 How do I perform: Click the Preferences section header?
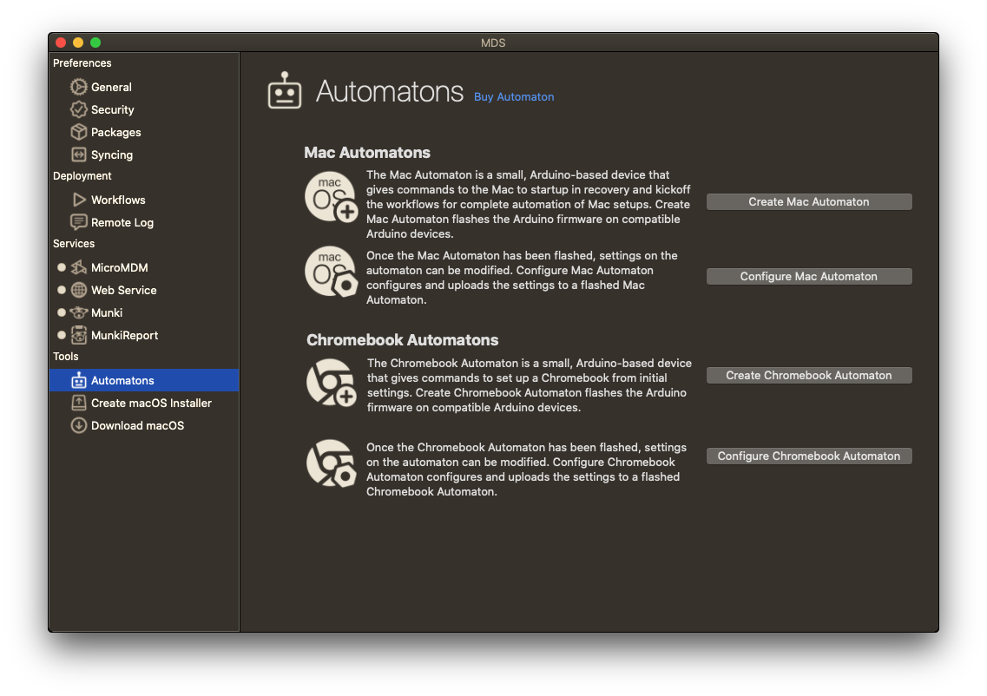click(x=82, y=63)
